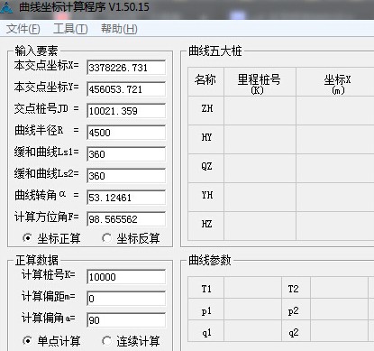Click the 曲线半径R input field
This screenshot has height=351, width=374.
click(x=126, y=133)
